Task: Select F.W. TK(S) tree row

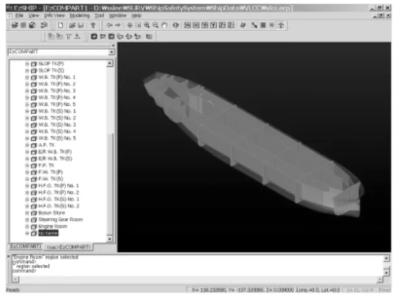Action: [51, 179]
